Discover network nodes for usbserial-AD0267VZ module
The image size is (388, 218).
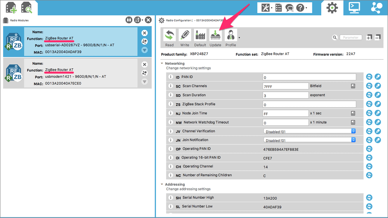coord(144,42)
